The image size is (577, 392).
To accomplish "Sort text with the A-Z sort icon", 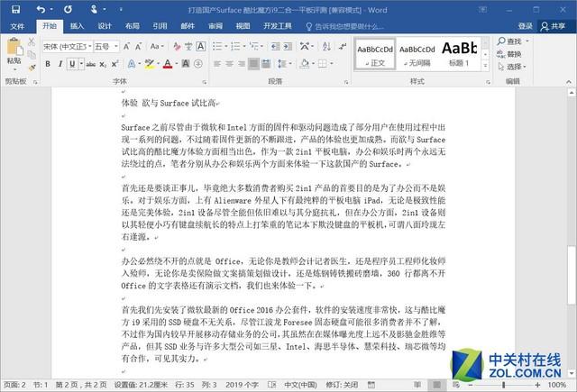I will pyautogui.click(x=326, y=46).
